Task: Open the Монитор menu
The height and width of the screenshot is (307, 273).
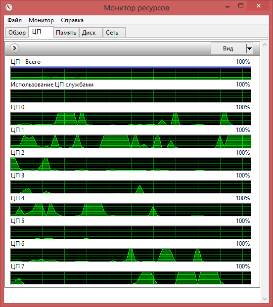Action: [41, 20]
